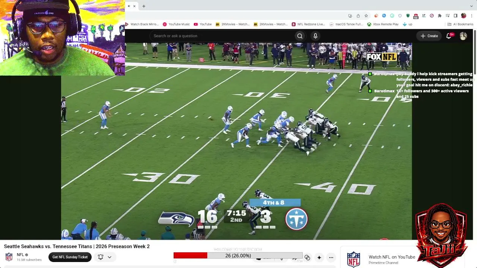Click the blue circular audio-wave extension icon

pos(384,16)
